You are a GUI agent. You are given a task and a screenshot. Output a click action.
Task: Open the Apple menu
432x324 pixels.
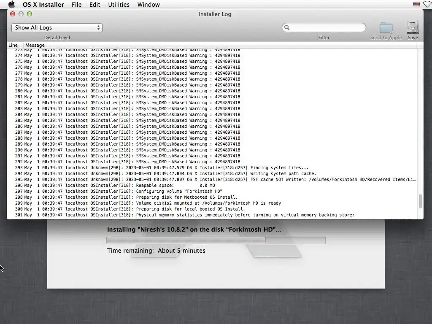pos(11,4)
